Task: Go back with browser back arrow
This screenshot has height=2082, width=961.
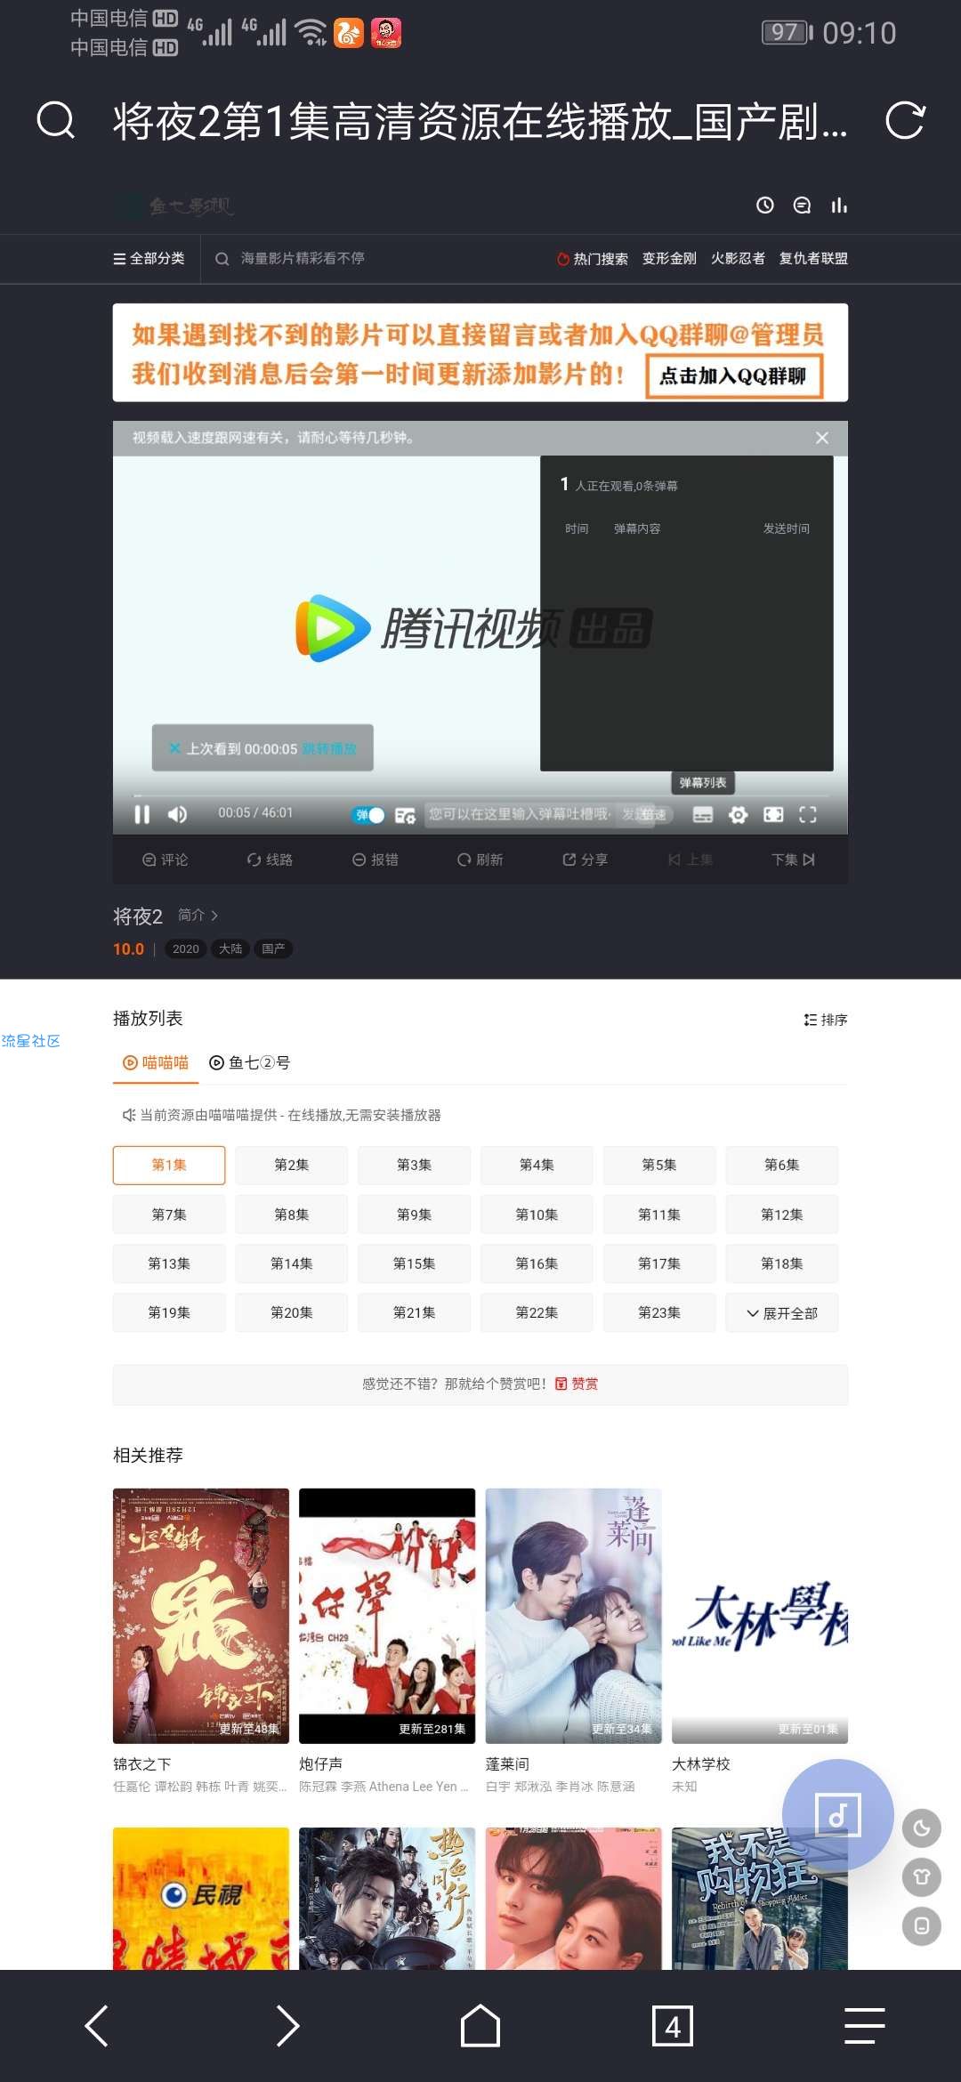Action: (x=96, y=2026)
